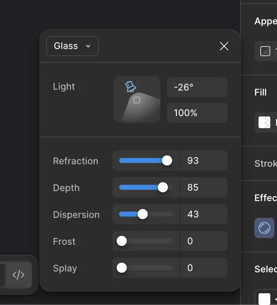Click the Dispersion slider handle
This screenshot has height=305, width=277.
tap(143, 214)
